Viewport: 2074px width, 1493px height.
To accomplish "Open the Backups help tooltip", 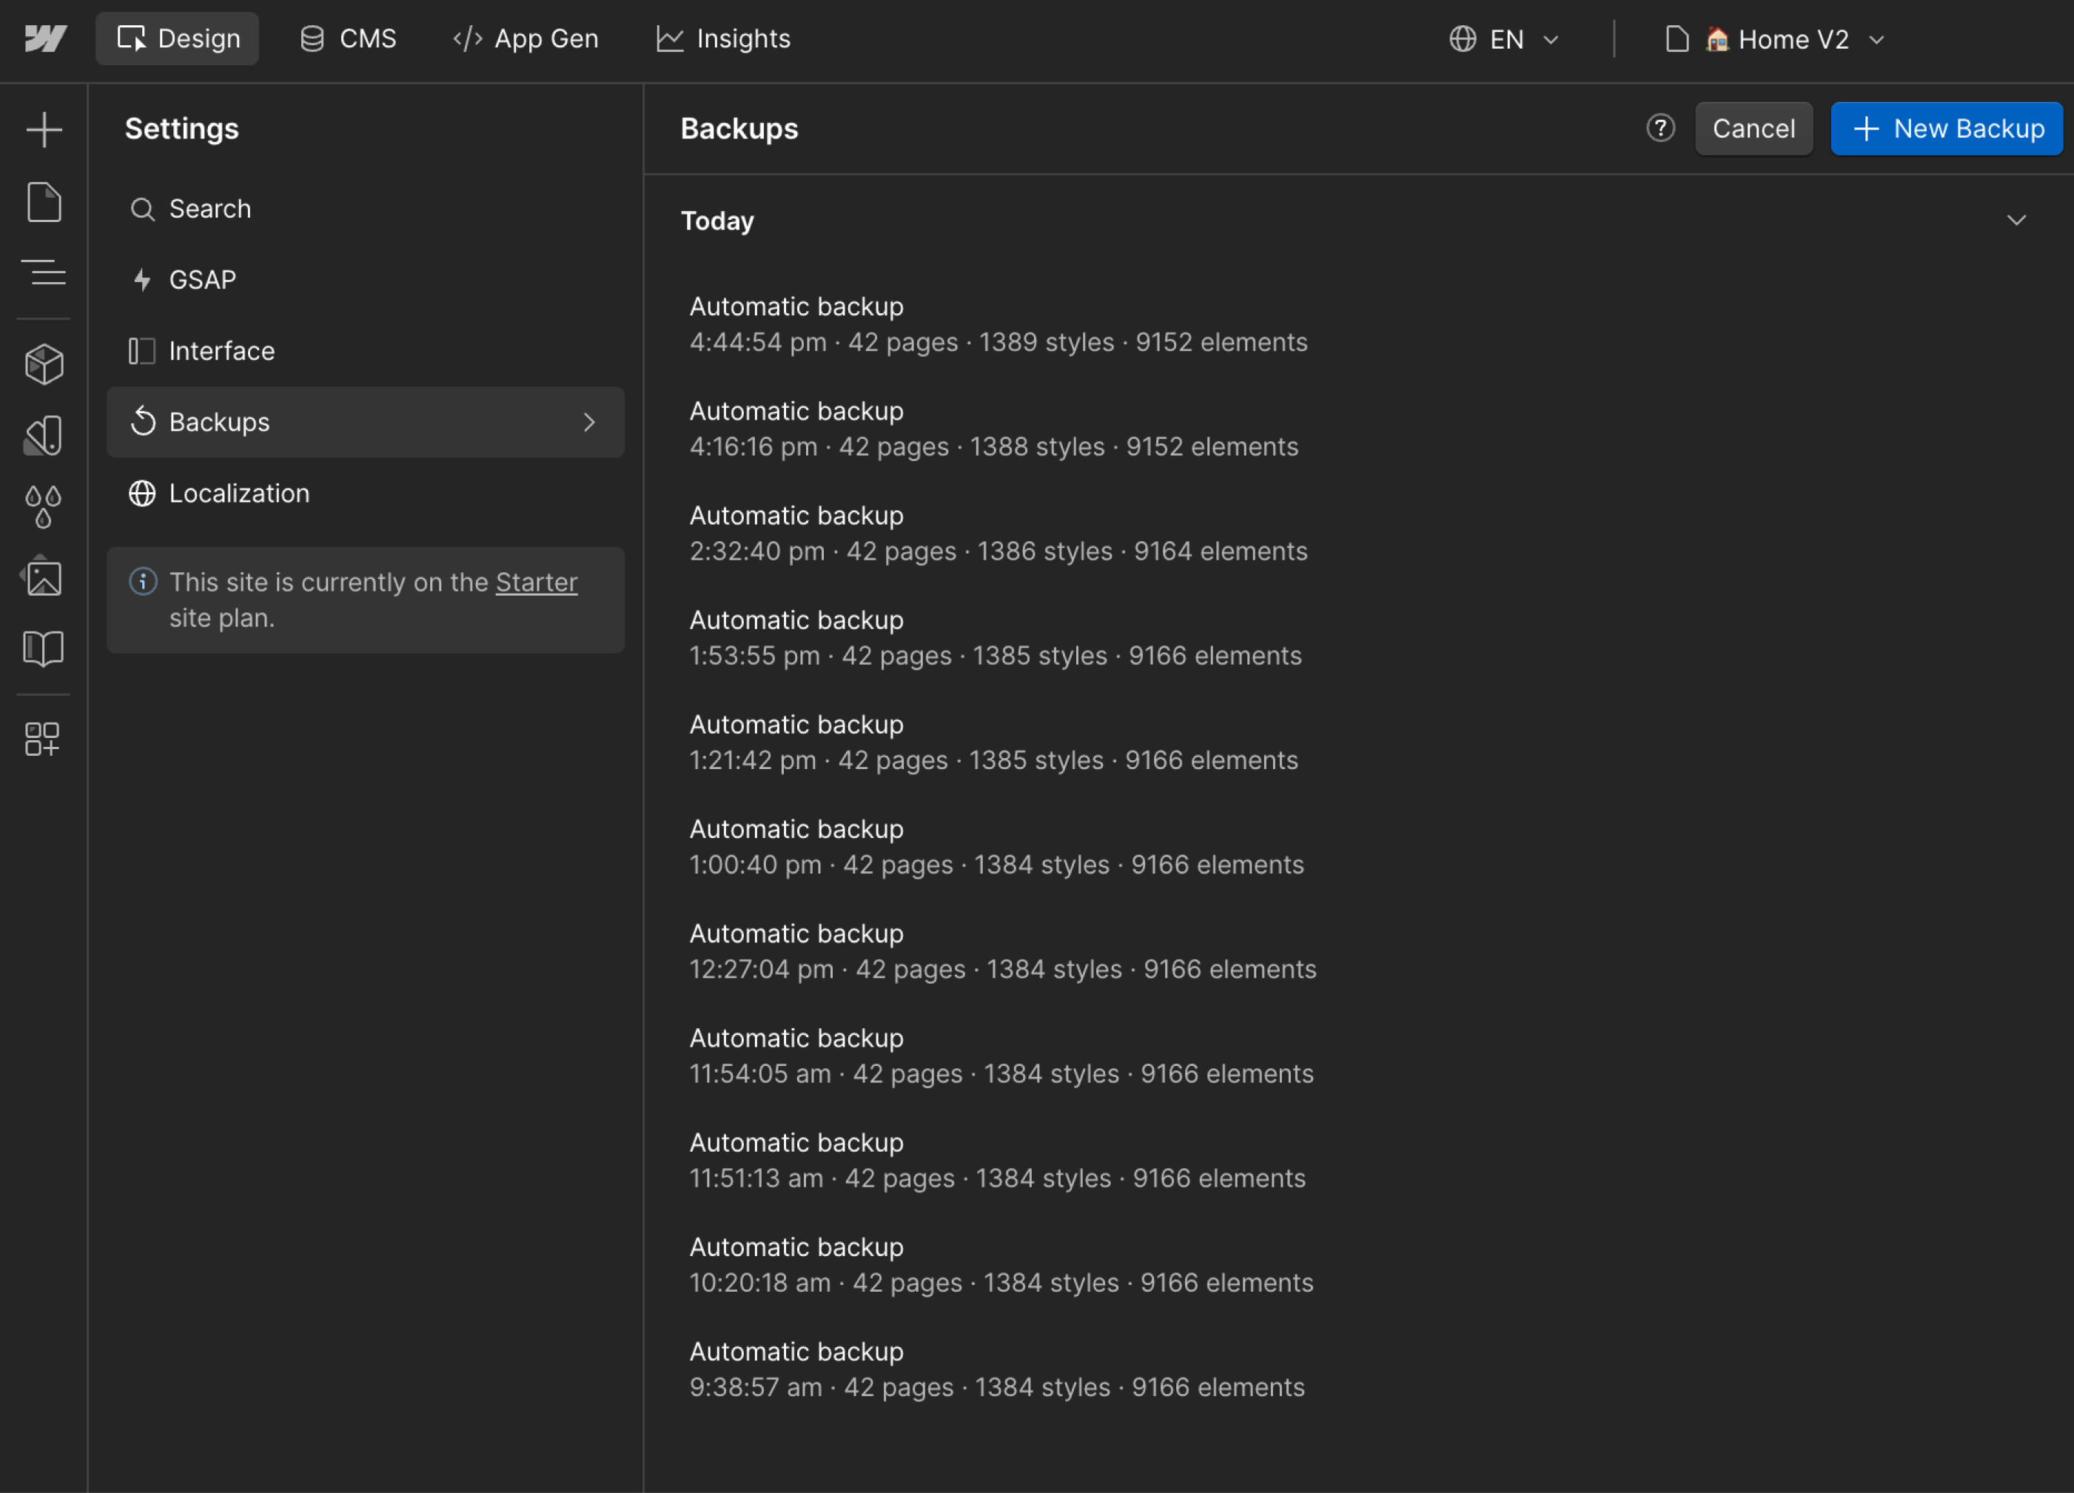I will [1661, 128].
